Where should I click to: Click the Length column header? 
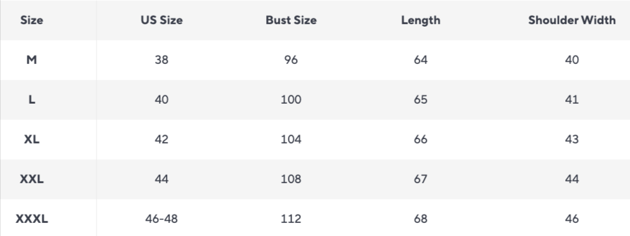pyautogui.click(x=421, y=20)
